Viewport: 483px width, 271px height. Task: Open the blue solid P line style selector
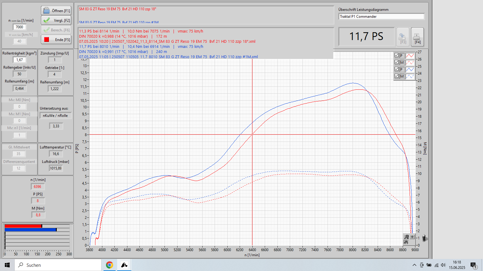tap(410, 69)
